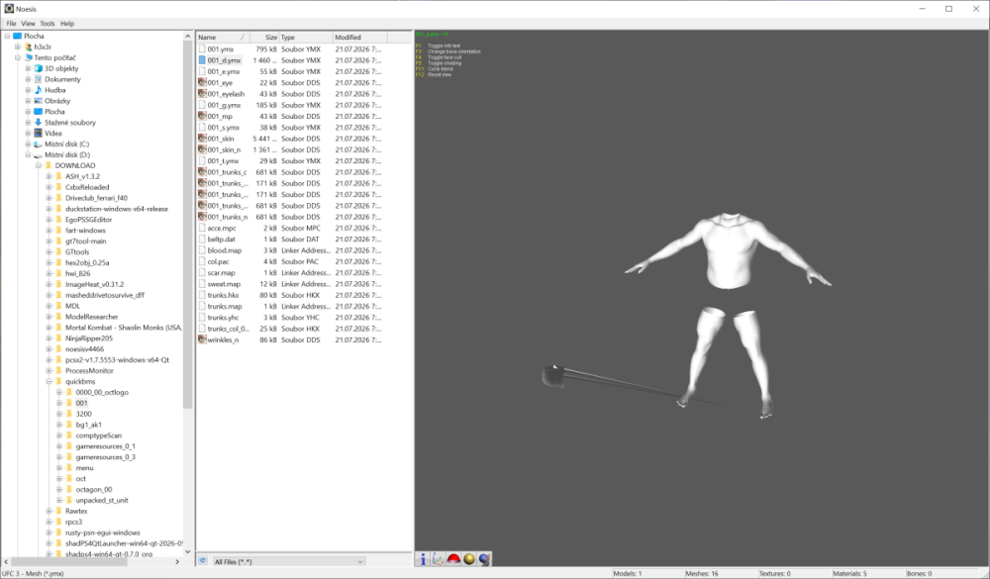Click the red dome icon in viewport toolbar
This screenshot has width=990, height=579.
point(453,559)
